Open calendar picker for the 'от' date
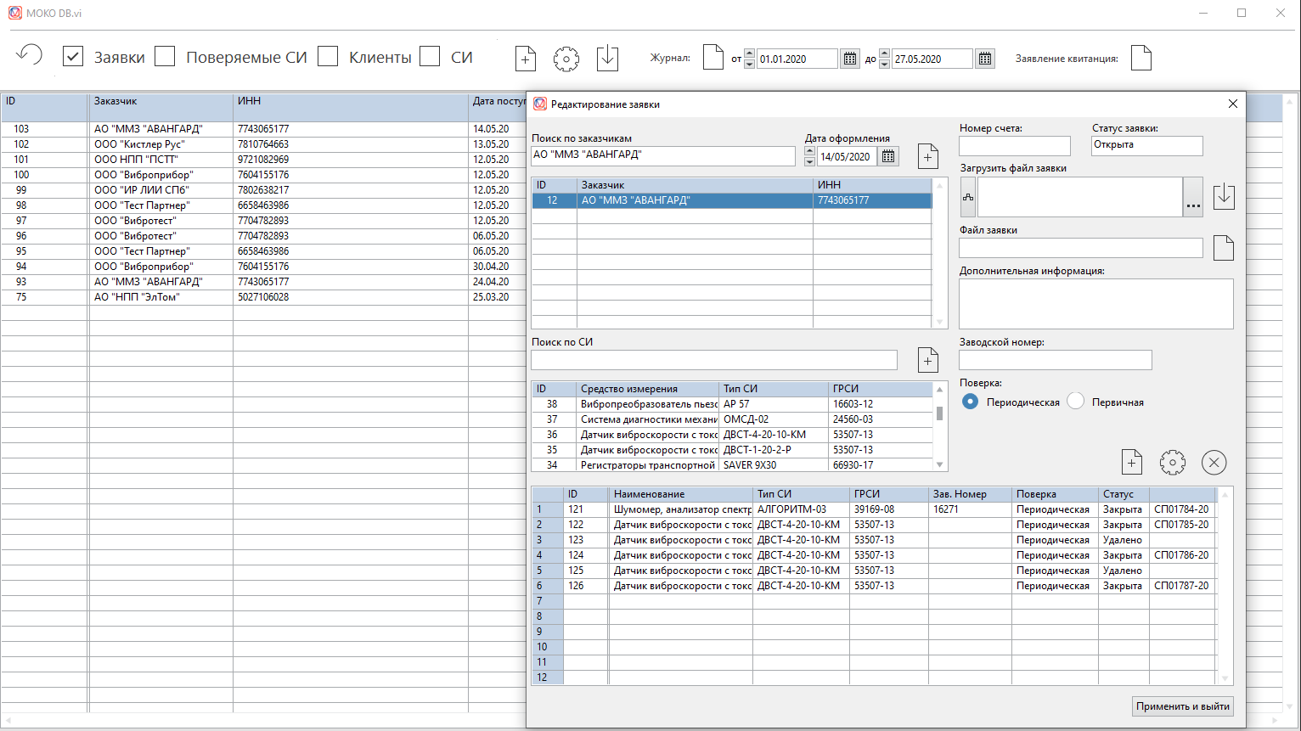The height and width of the screenshot is (731, 1301). [849, 59]
